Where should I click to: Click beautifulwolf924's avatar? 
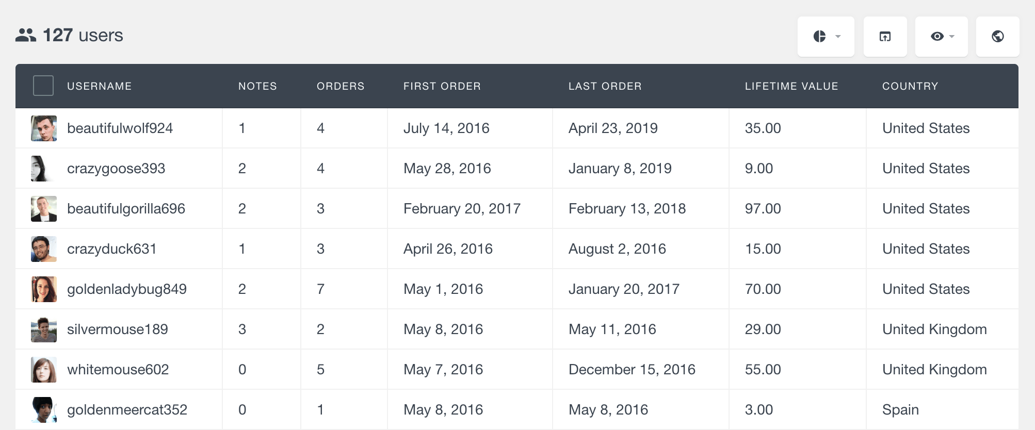tap(44, 128)
